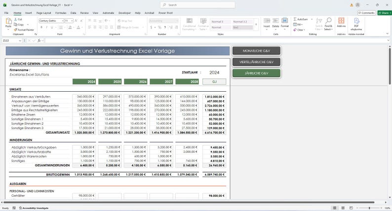Collapse the ribbon with the chevron

(x=388, y=34)
